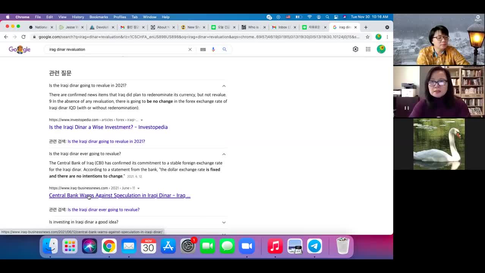Click related search 'ever going to revalue?' link
Viewport: 485px width, 273px height.
click(x=104, y=210)
